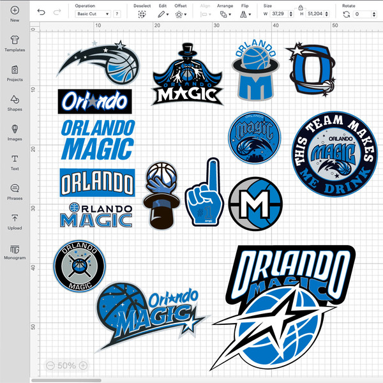Select the hands holding basketball hat graphic
Image resolution: width=383 pixels, height=383 pixels.
point(161,195)
